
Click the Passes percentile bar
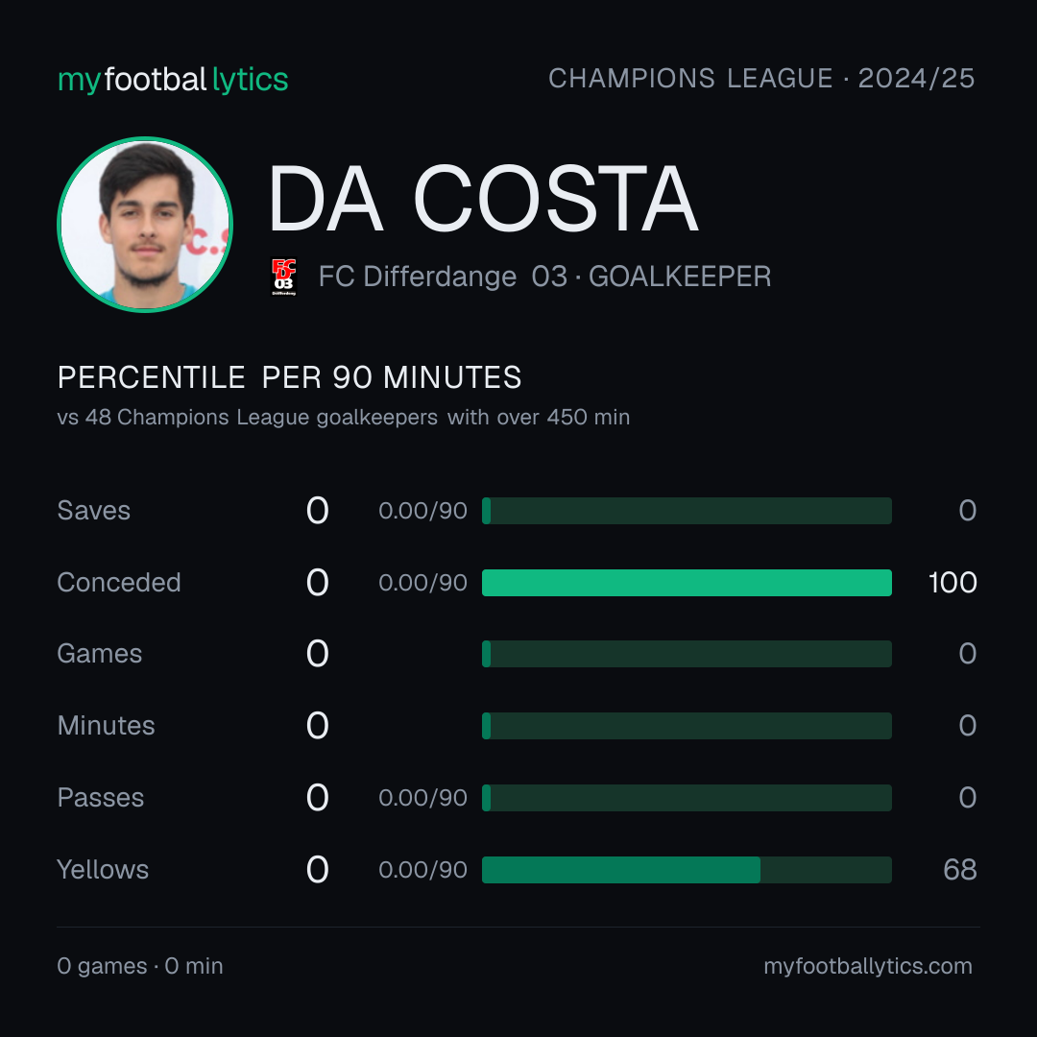tap(687, 798)
